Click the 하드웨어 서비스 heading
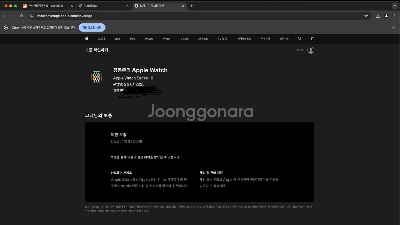 [121, 173]
